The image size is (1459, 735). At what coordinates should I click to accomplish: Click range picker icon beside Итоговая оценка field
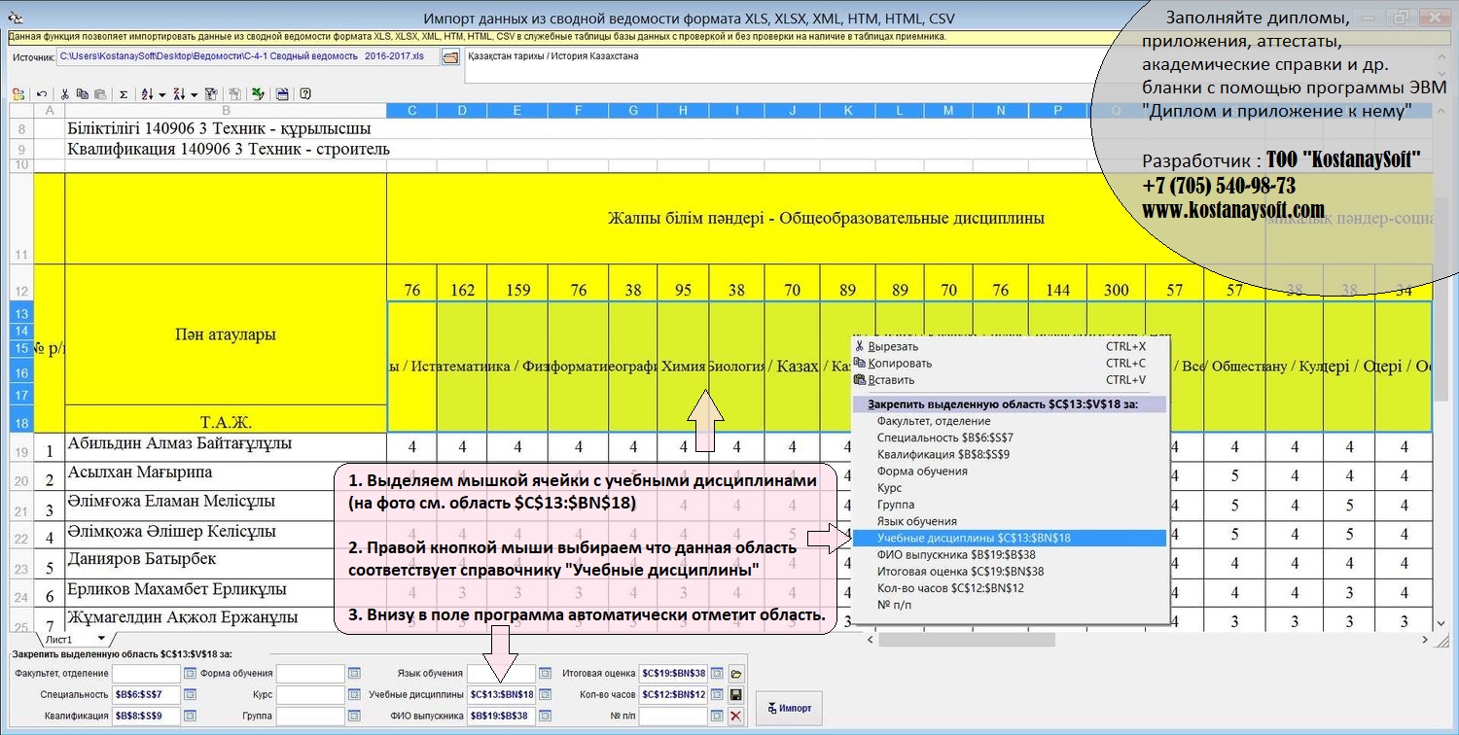click(717, 673)
